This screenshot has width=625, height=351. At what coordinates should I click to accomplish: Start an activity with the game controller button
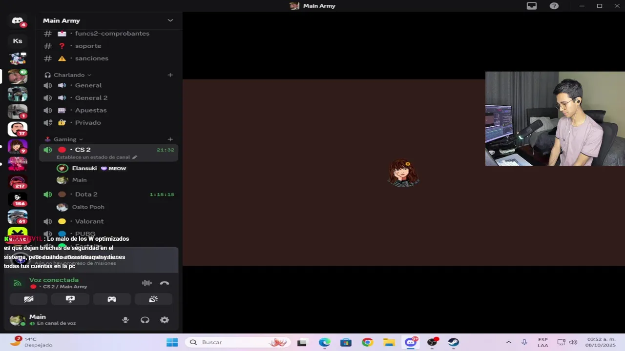[112, 299]
